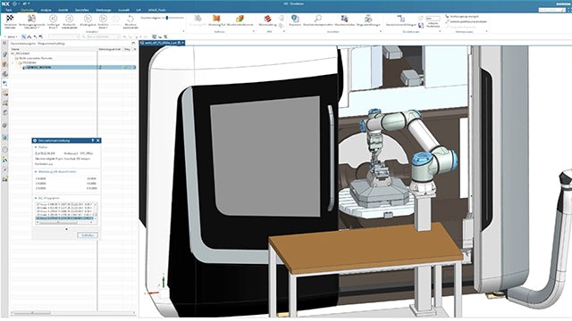
Task: Click the clock history icon in left sidebar
Action: click(4, 150)
